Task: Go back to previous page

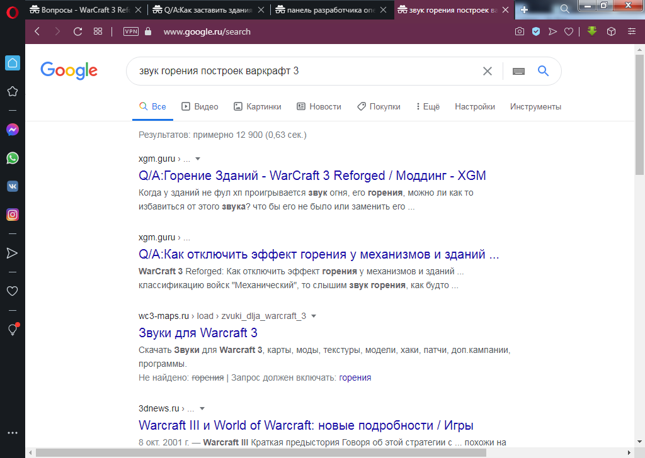Action: coord(37,31)
